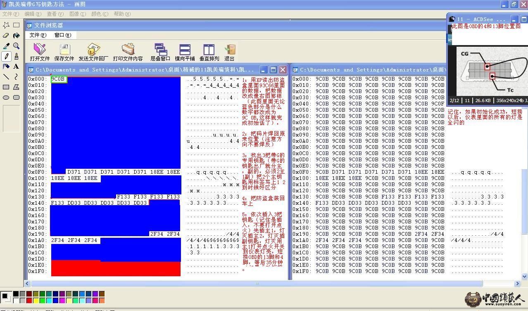Image resolution: width=528 pixels, height=311 pixels.
Task: Click the OBD connector thumbnail in ACDSee
Action: 492,71
